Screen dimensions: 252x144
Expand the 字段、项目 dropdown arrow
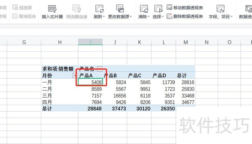232,17
